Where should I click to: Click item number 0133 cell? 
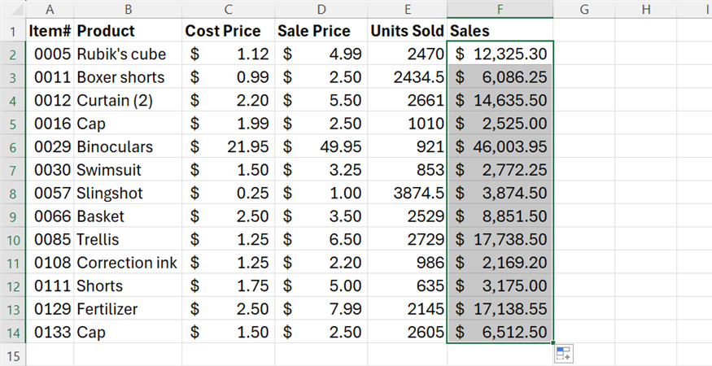point(50,332)
